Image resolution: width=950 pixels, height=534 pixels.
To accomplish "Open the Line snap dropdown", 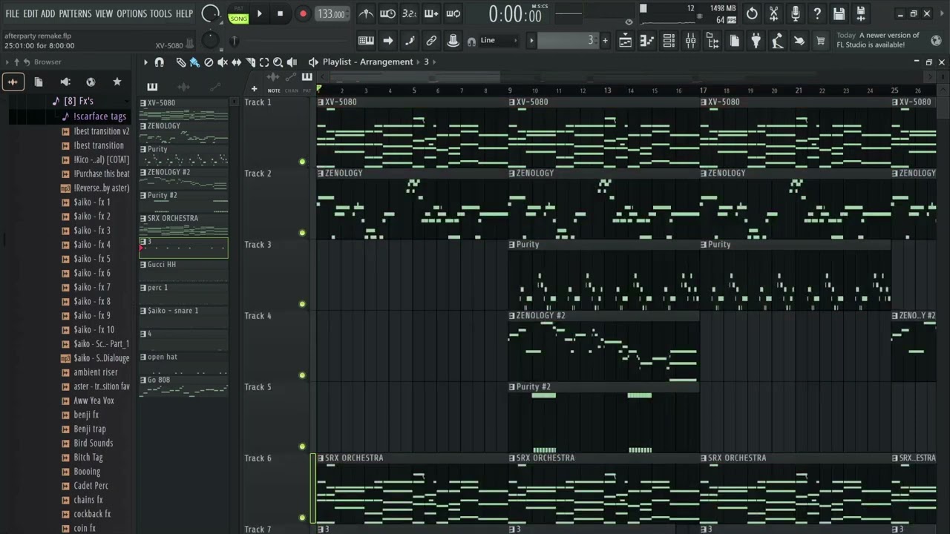I will click(498, 41).
